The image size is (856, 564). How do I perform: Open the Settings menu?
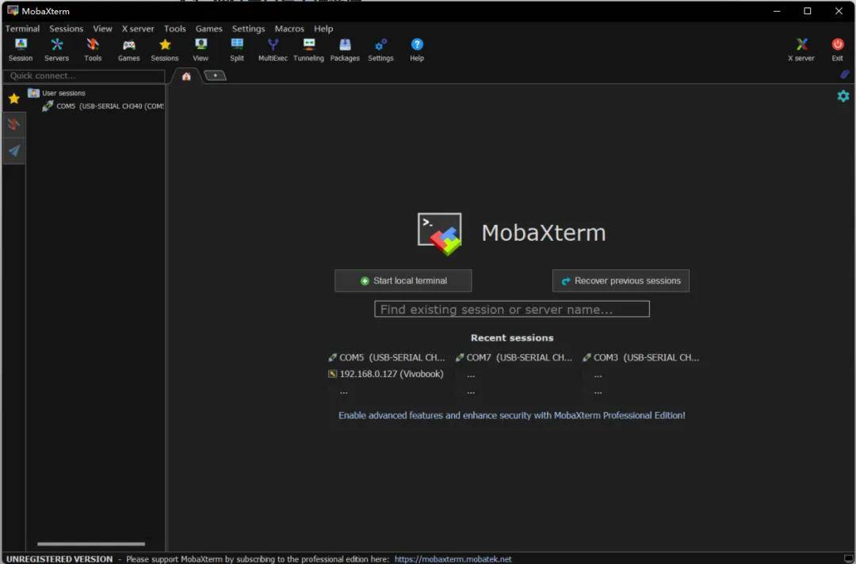pos(248,29)
